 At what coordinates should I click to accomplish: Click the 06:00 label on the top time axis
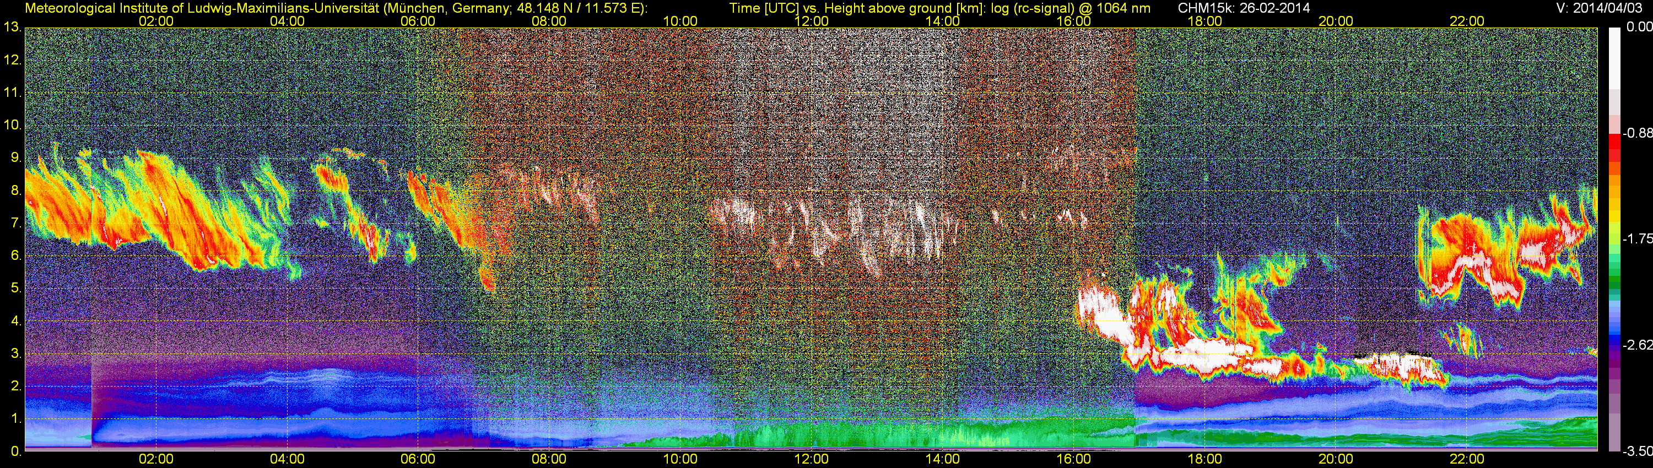click(x=418, y=21)
